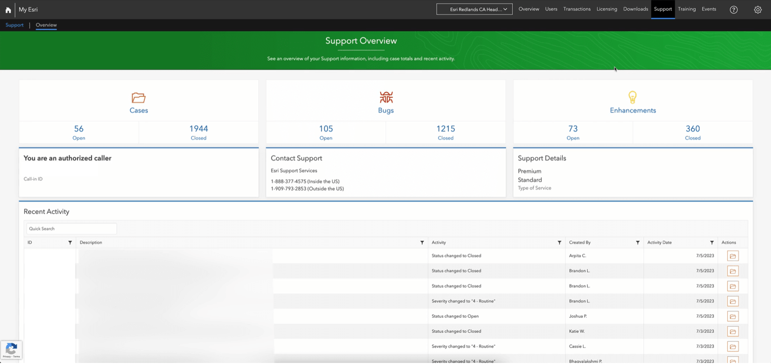
Task: Click the Enhancements heading link
Action: [x=633, y=110]
